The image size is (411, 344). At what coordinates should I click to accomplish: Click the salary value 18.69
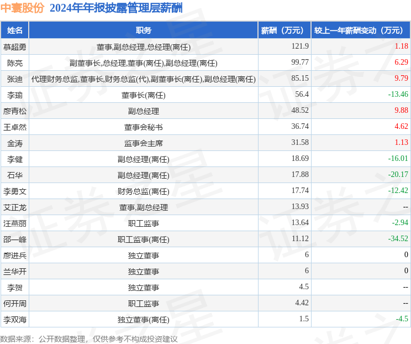click(300, 158)
